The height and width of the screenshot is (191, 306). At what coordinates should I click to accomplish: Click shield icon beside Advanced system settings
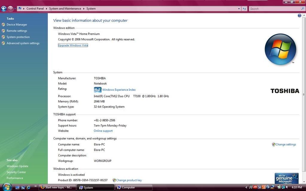pos(3,43)
